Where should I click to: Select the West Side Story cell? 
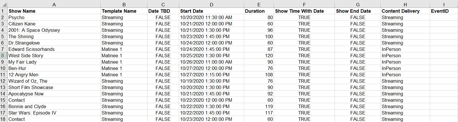point(54,56)
